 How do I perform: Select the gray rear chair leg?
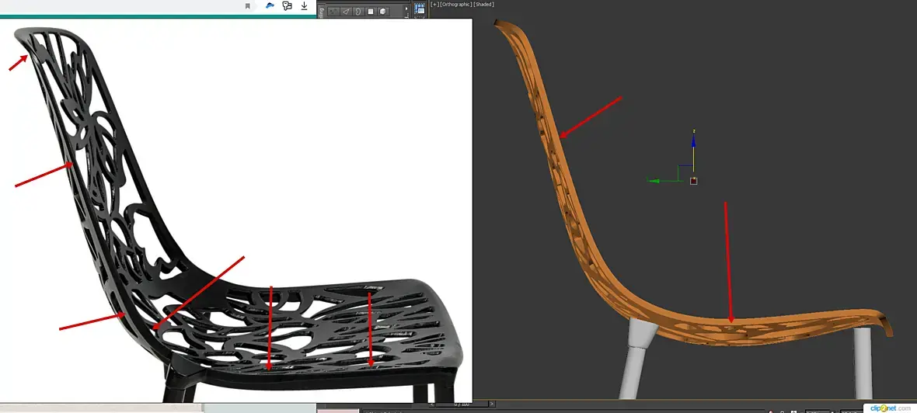point(637,358)
